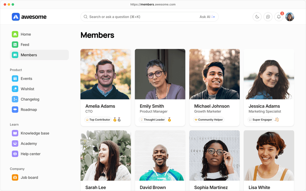
Task: Click Emily Smith's Thought Leader badge
Action: tap(152, 119)
